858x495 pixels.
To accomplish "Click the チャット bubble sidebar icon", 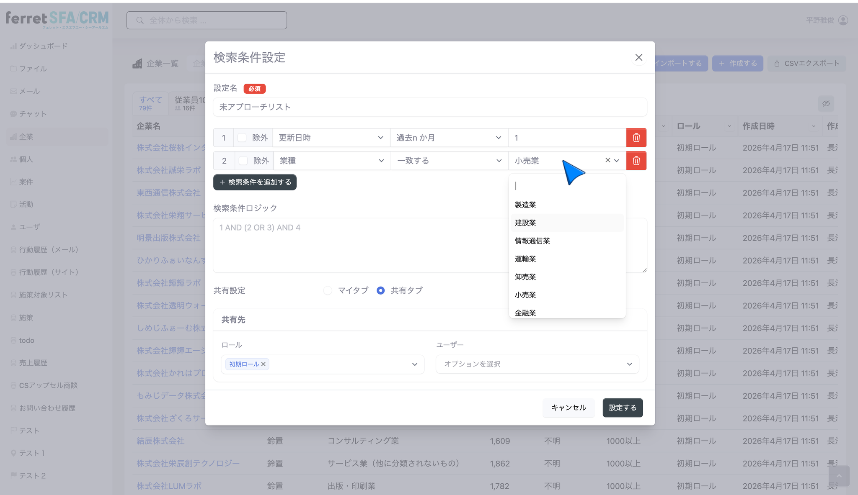I will [x=13, y=114].
